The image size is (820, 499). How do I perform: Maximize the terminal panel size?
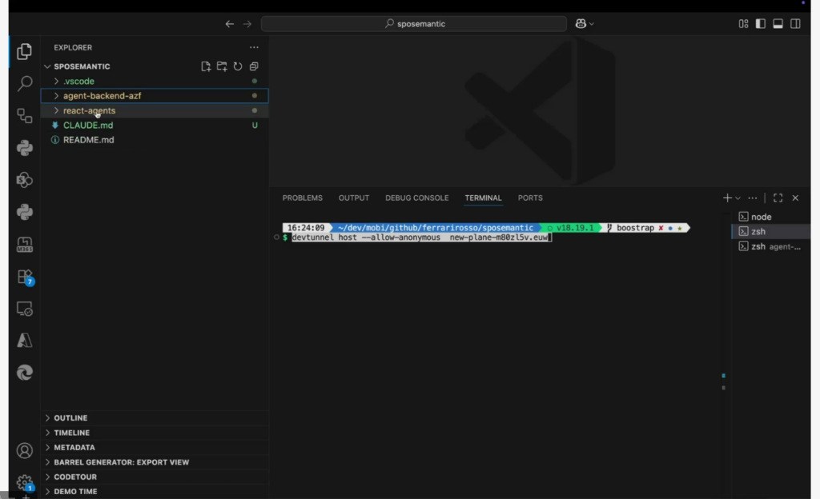click(x=778, y=198)
